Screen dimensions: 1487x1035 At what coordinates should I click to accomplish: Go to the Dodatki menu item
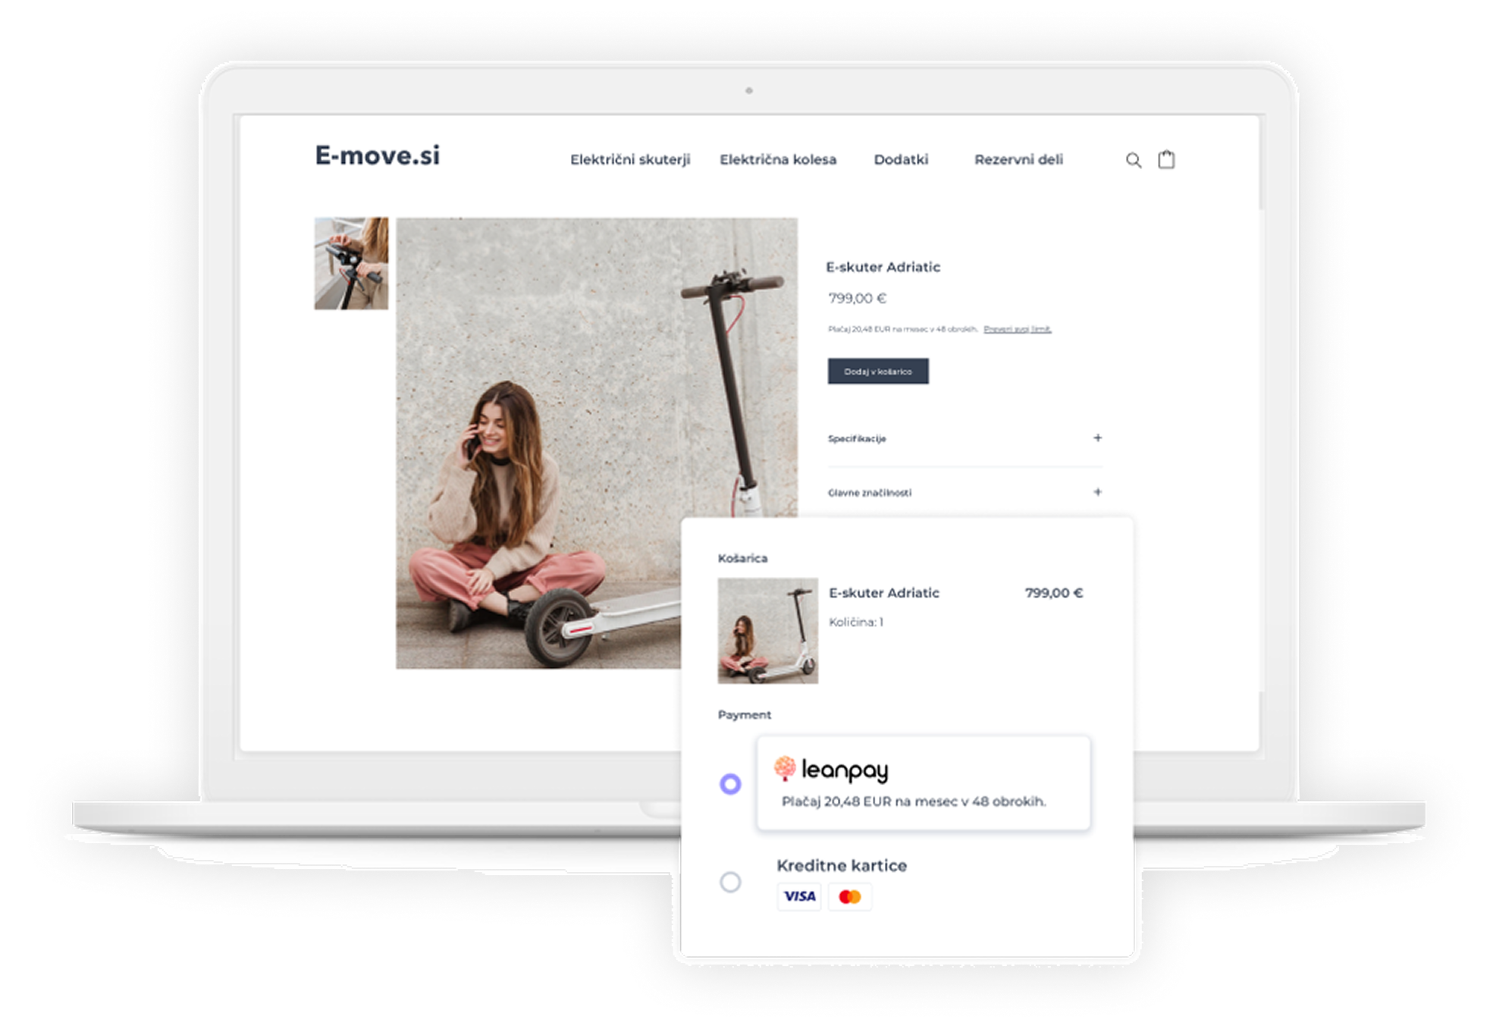(x=900, y=159)
